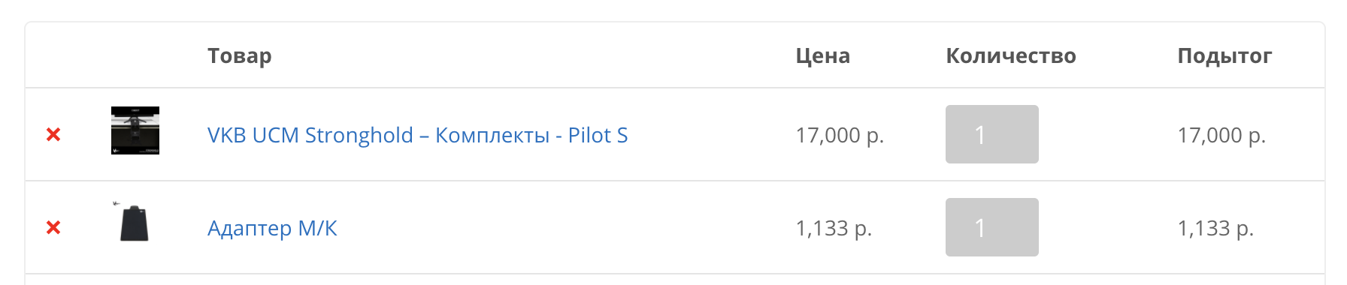Click the word Комплекты in the first product link
Screen dimensions: 1347x285
point(492,136)
